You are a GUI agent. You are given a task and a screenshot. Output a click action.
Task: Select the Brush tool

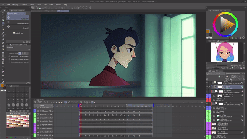(x=3, y=43)
